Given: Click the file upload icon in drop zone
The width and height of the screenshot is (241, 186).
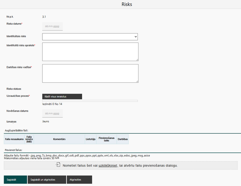Looking at the screenshot, I should coord(58,165).
